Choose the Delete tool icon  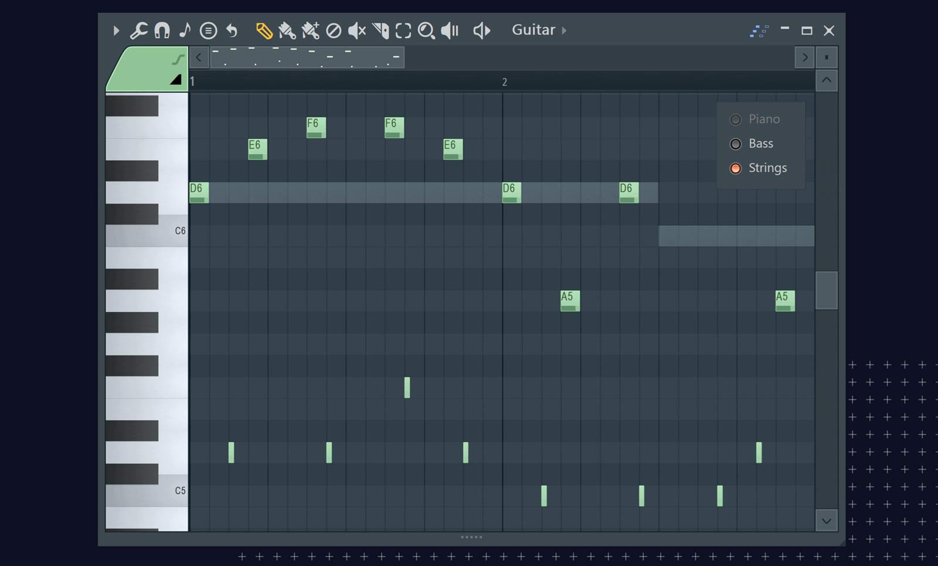334,30
